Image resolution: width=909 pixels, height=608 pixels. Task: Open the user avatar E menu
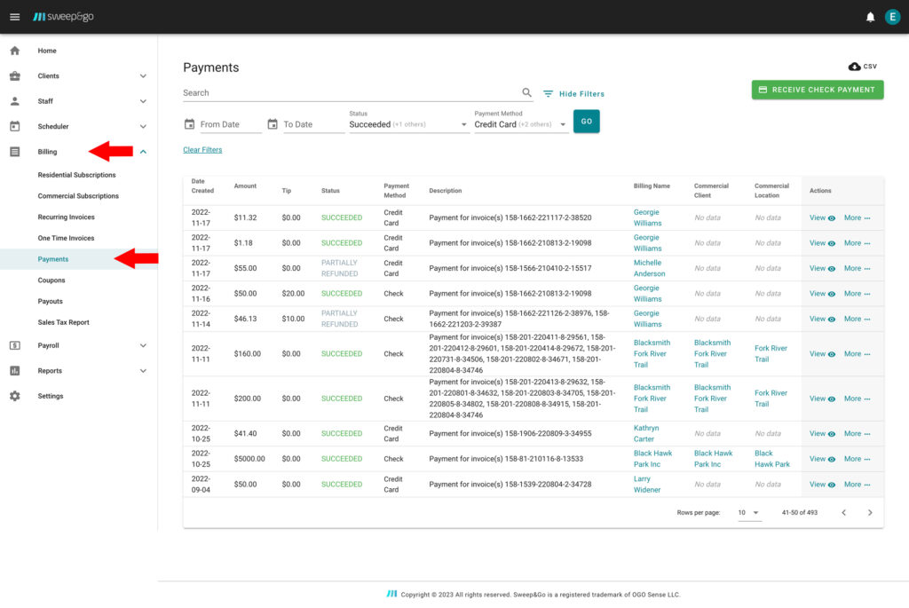[x=892, y=17]
